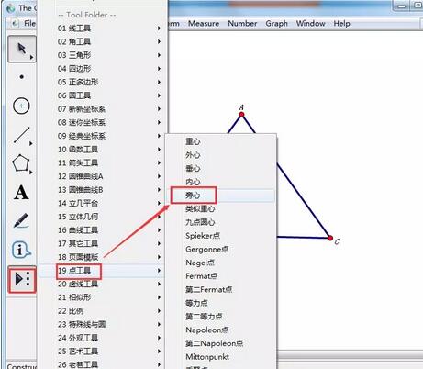423x369 pixels.
Task: Open the Measure menu
Action: click(x=204, y=24)
